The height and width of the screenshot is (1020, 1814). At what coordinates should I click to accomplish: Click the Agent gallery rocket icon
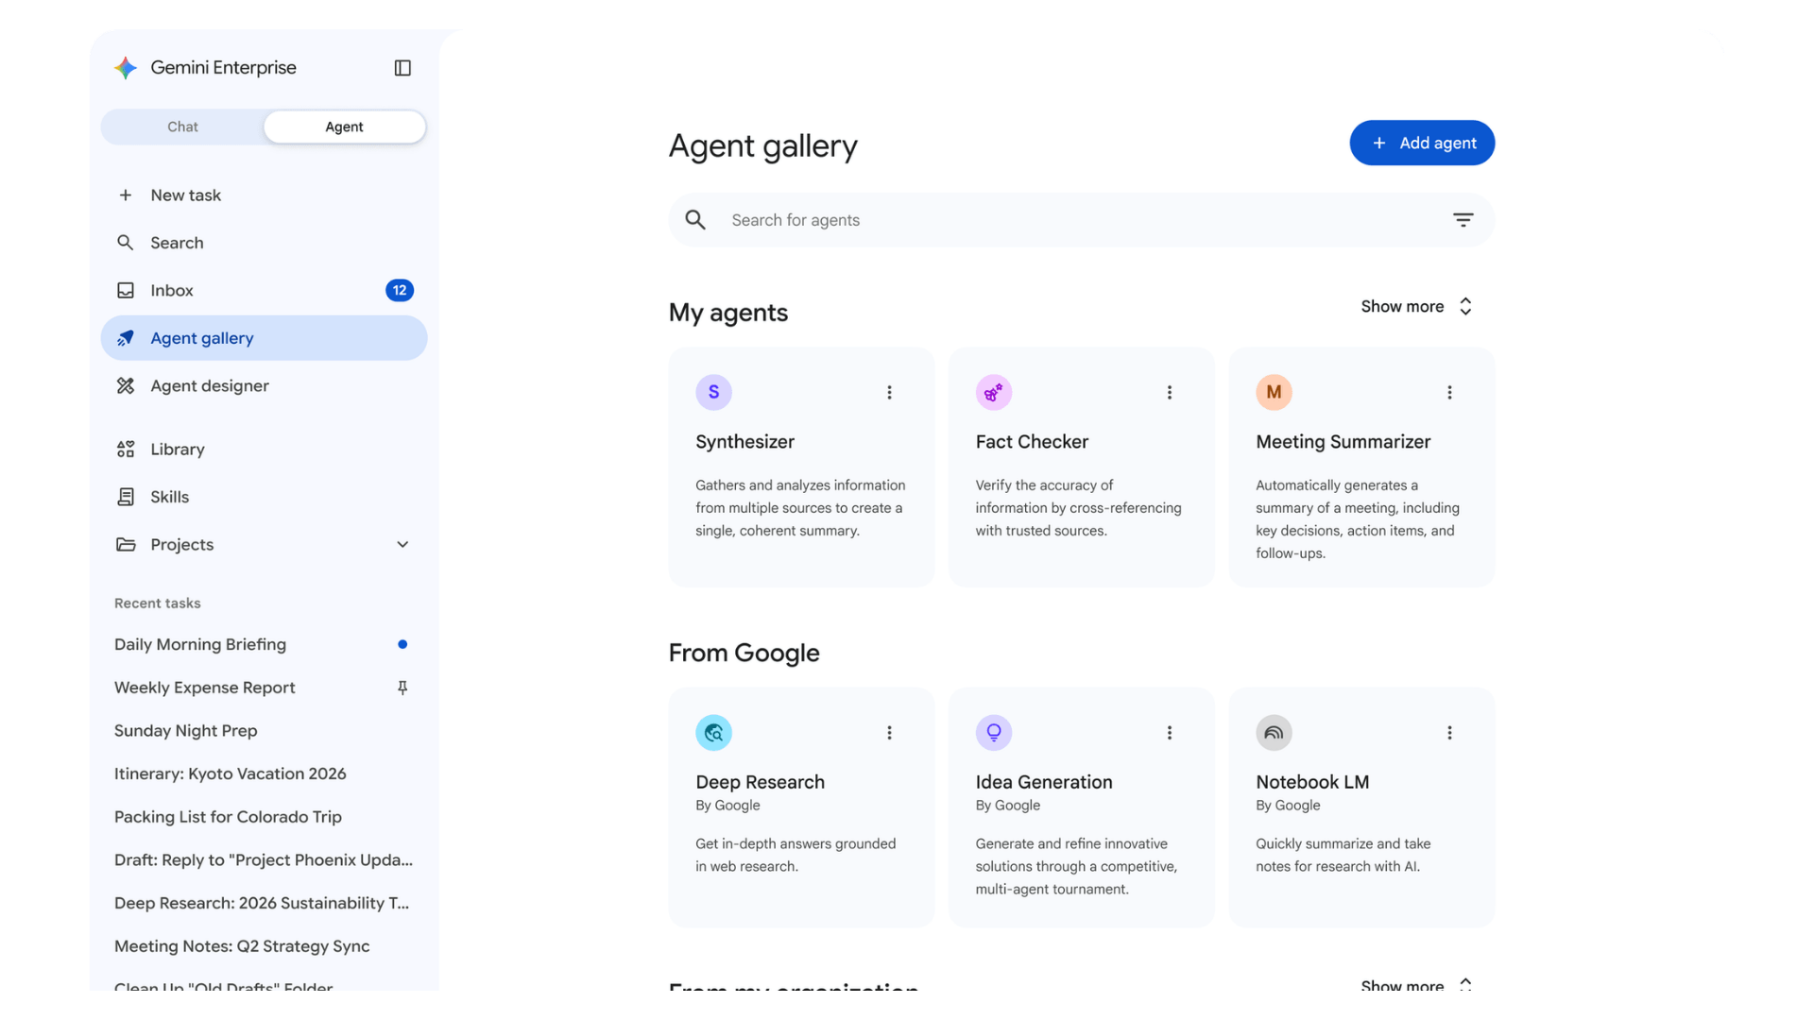point(126,338)
